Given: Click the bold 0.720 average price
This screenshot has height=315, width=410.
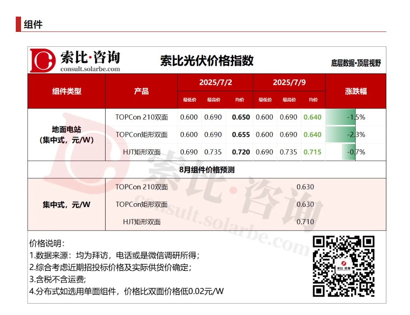Looking at the screenshot, I should pyautogui.click(x=241, y=152).
